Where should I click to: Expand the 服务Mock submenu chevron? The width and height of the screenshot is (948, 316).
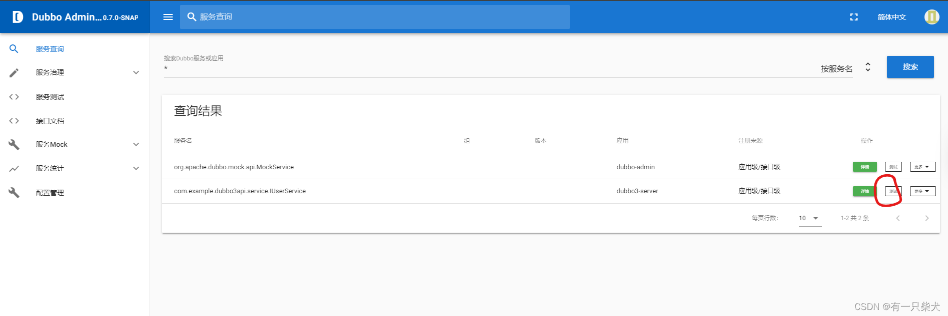[x=136, y=145]
